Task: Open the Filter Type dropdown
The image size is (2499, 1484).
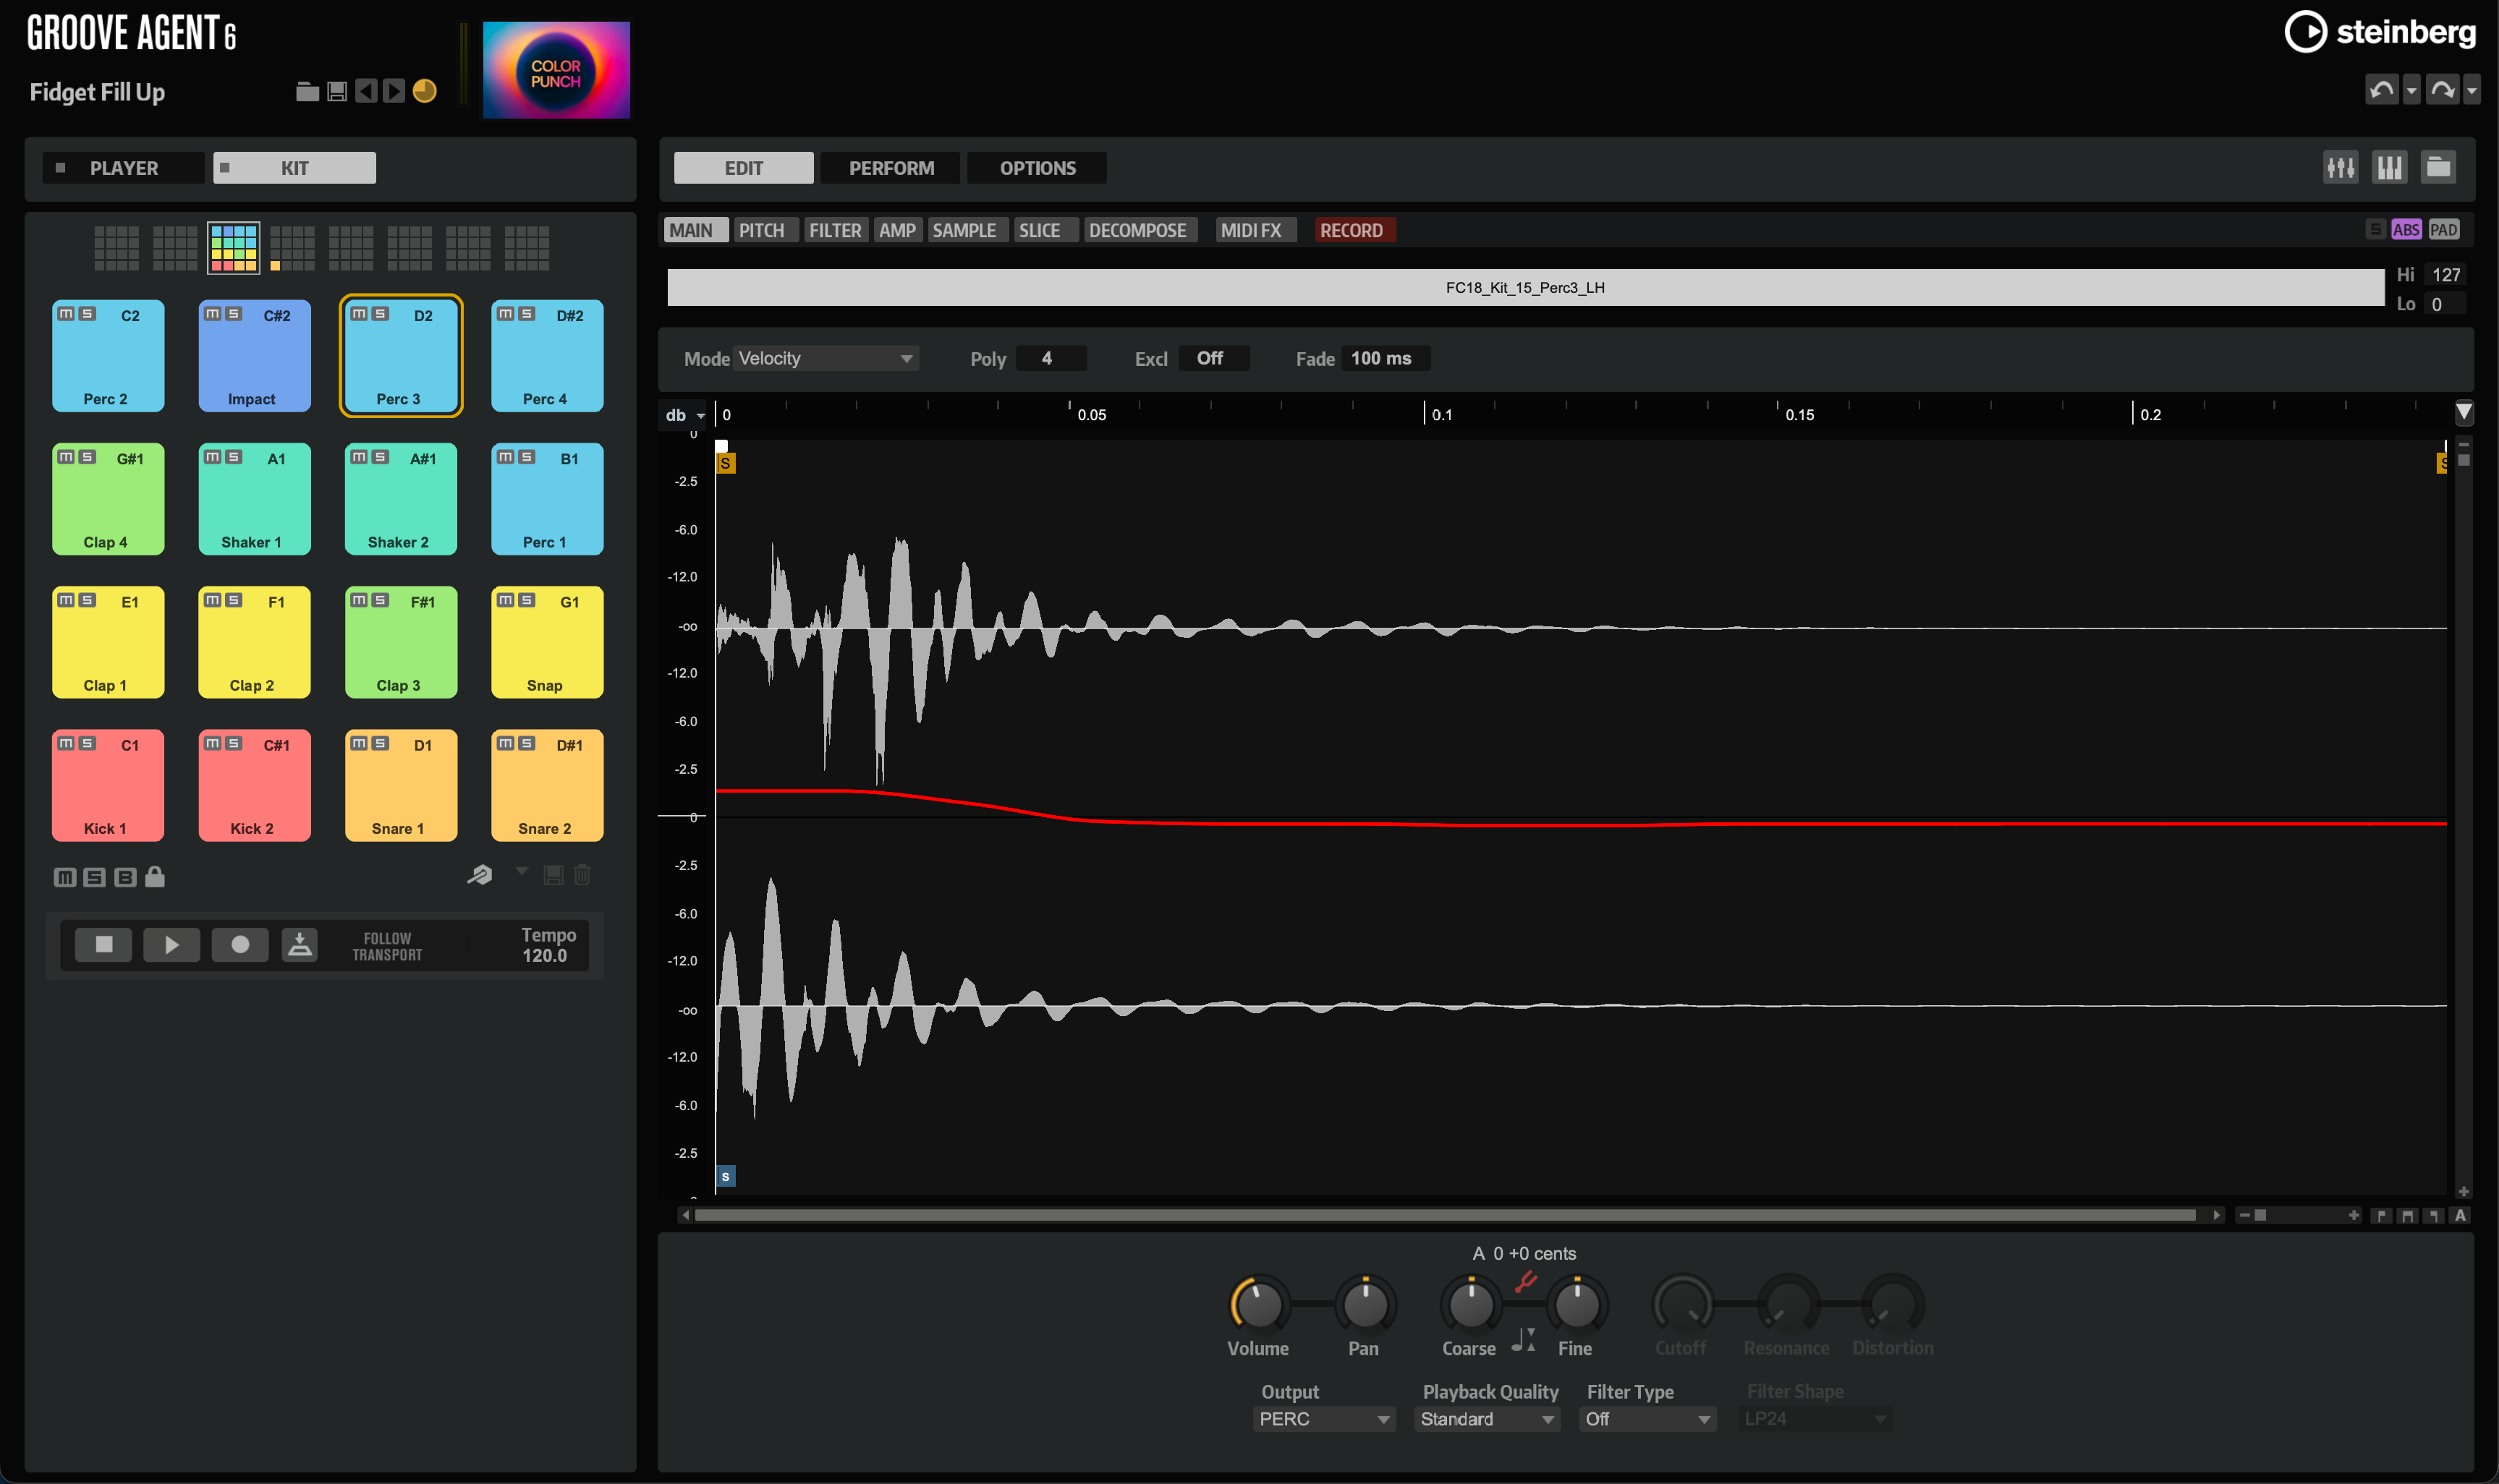Action: pos(1647,1418)
